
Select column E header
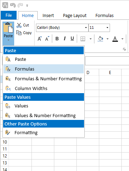(x=110, y=73)
